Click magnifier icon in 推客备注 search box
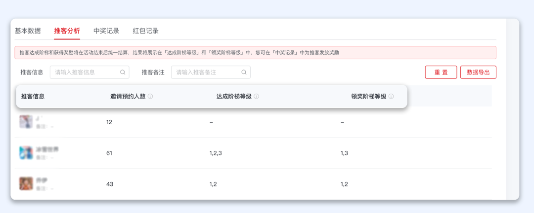 [244, 72]
